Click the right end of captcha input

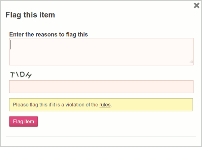[189, 87]
